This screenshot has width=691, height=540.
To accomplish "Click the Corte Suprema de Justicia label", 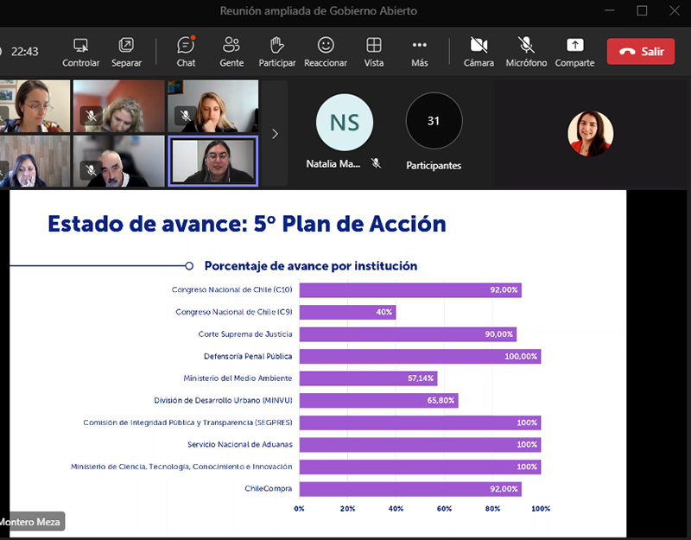I will [245, 334].
